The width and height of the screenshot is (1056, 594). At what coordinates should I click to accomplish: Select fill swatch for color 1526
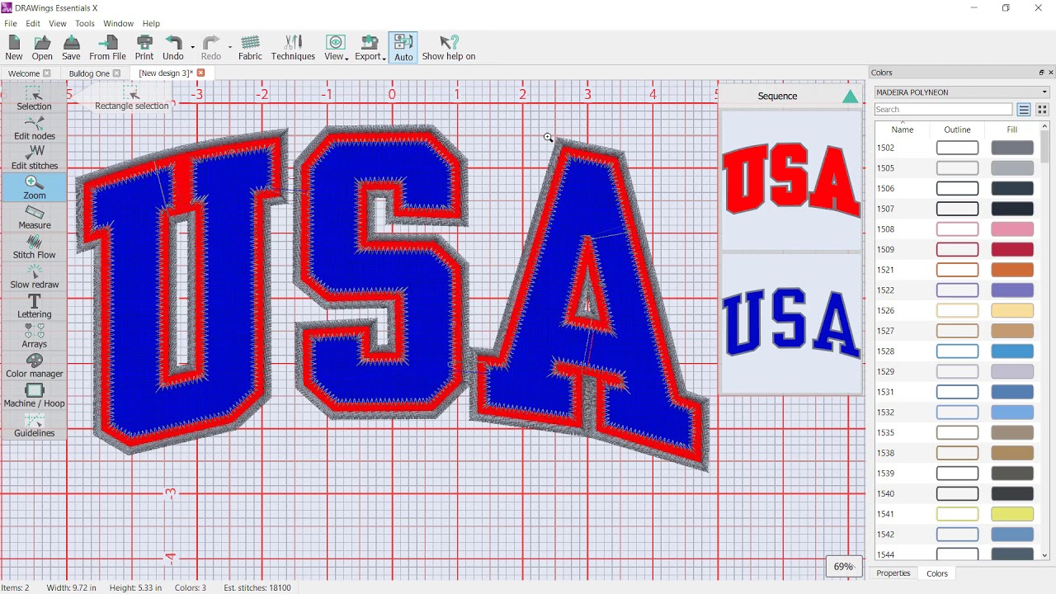[1012, 310]
